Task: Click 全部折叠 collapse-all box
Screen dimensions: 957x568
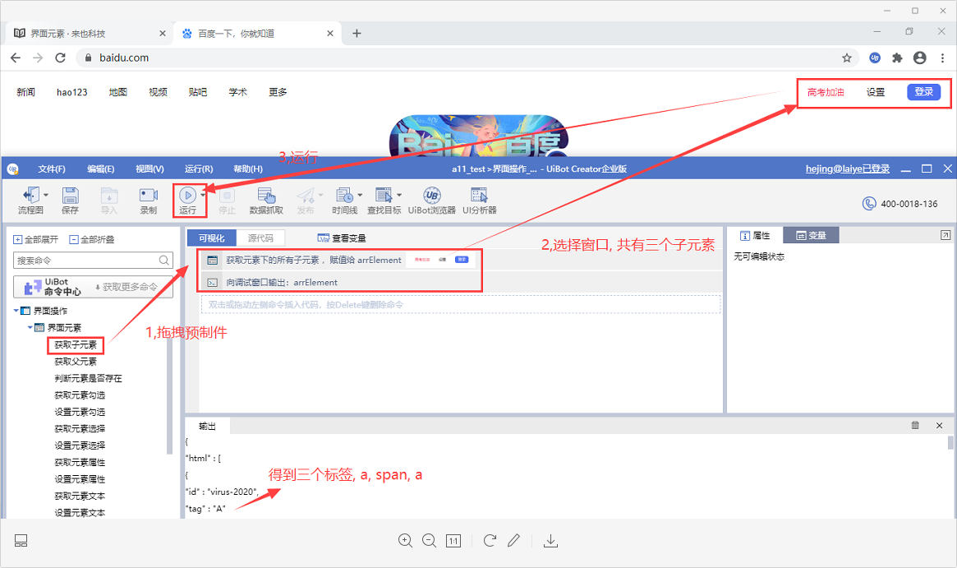Action: [74, 240]
